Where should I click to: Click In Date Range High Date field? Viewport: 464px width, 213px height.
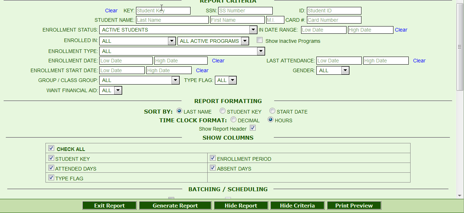(x=371, y=30)
